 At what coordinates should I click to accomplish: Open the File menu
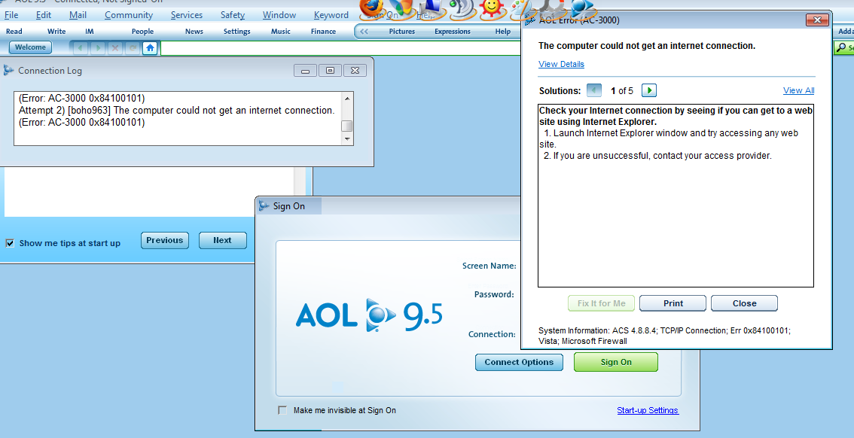pos(11,15)
